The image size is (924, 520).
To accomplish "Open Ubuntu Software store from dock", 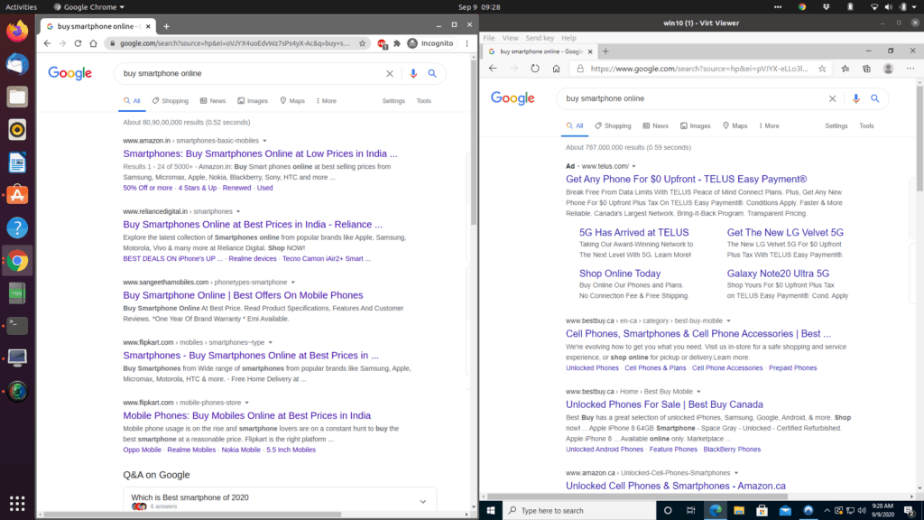I will (x=17, y=195).
